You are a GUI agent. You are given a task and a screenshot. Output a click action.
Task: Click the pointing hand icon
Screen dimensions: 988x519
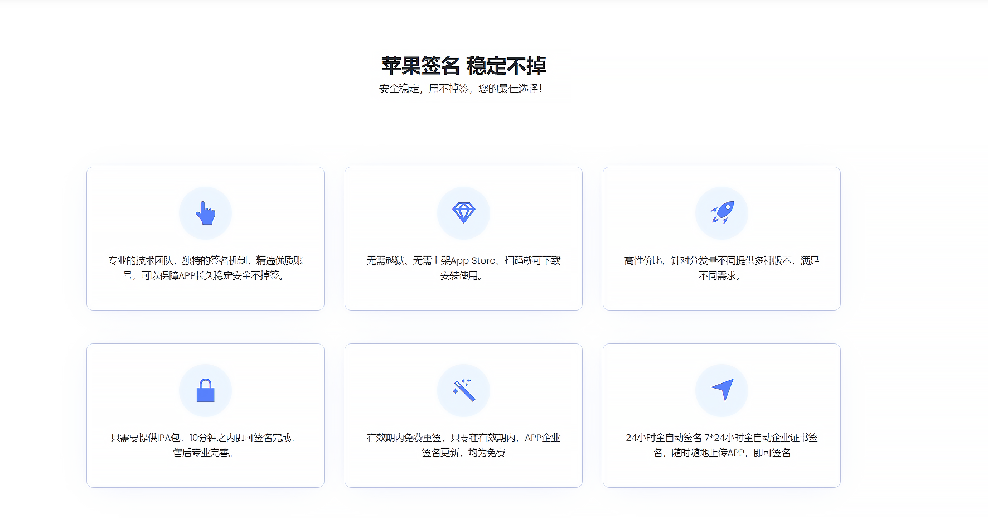tap(205, 214)
